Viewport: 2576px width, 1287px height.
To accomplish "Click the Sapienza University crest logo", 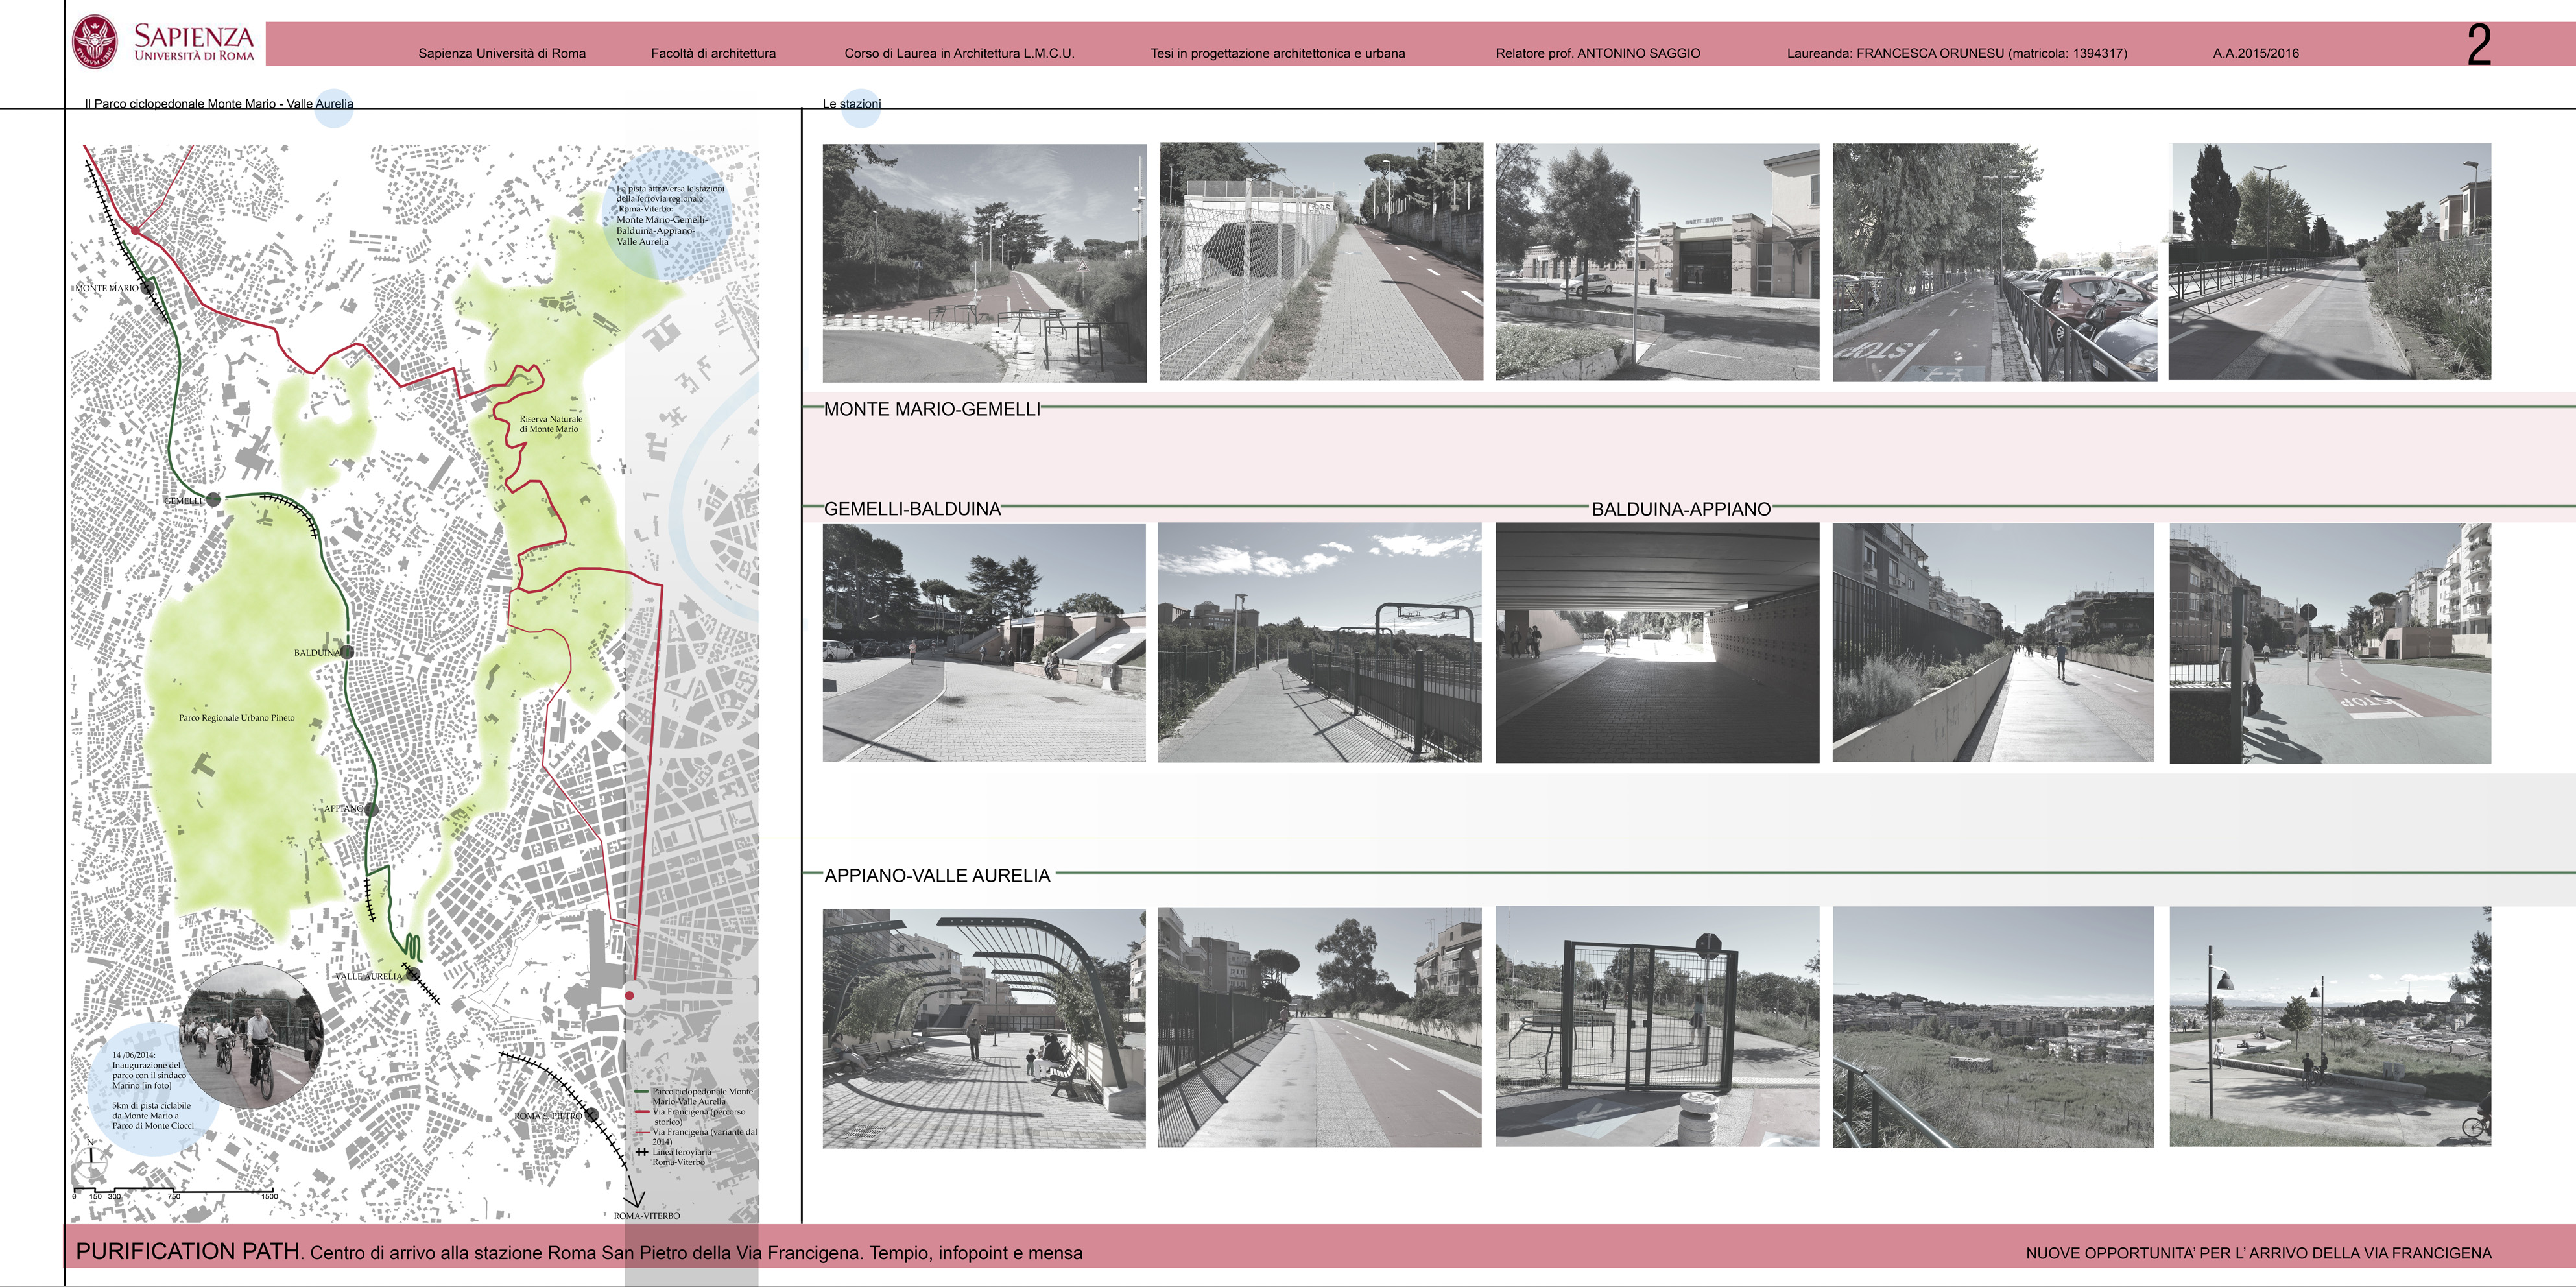I will [x=96, y=42].
